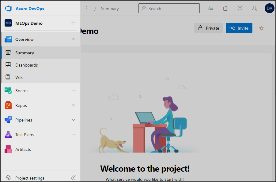Expand the Pipelines section
This screenshot has width=276, height=182.
point(73,120)
